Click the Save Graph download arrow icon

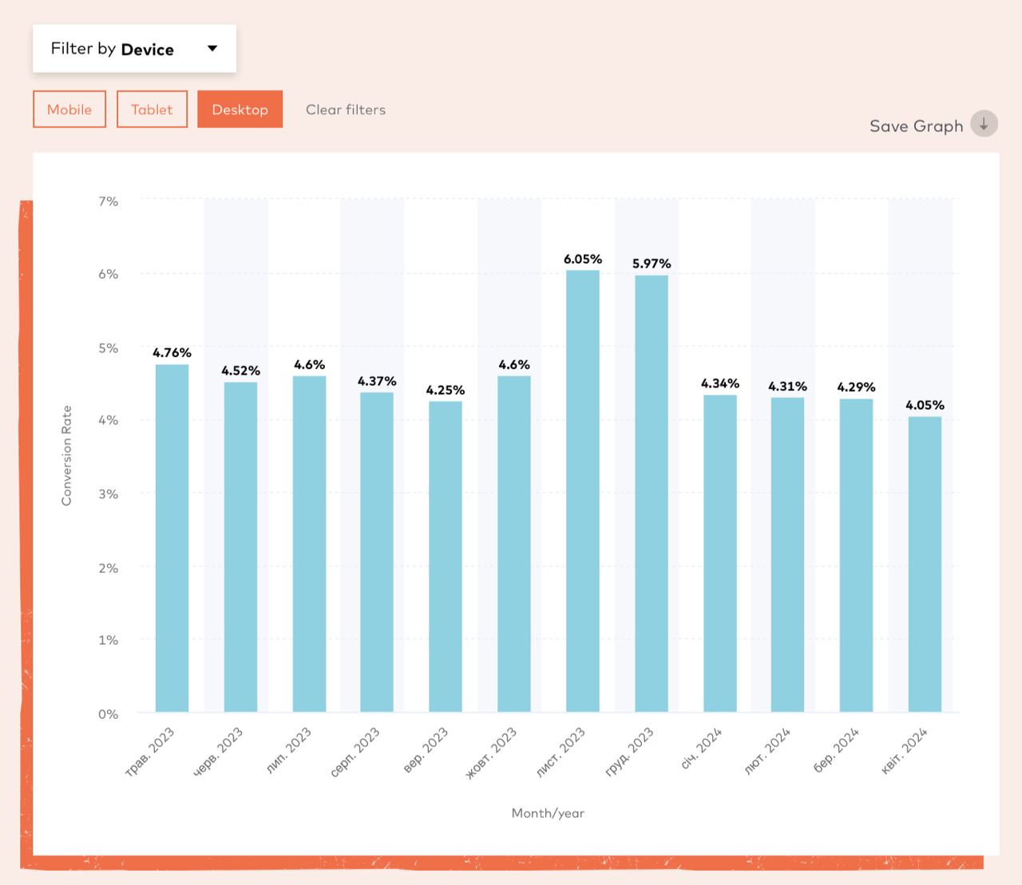click(984, 124)
